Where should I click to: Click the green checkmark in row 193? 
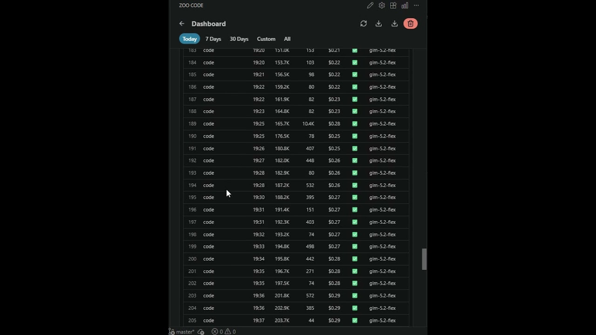point(355,173)
